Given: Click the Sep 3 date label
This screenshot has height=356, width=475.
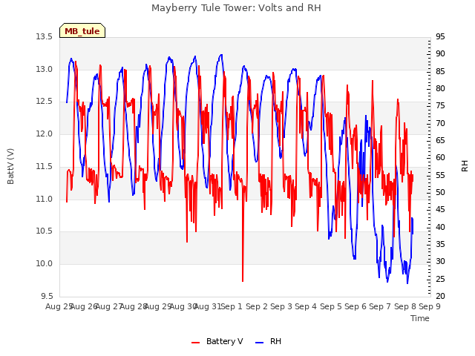Looking at the screenshot, I should pyautogui.click(x=281, y=306).
